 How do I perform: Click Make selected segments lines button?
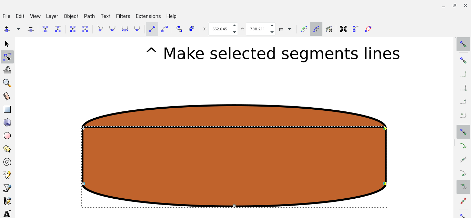[x=152, y=29]
